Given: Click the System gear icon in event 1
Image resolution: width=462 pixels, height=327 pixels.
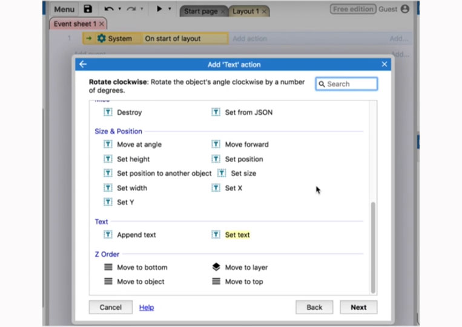Looking at the screenshot, I should coord(101,38).
